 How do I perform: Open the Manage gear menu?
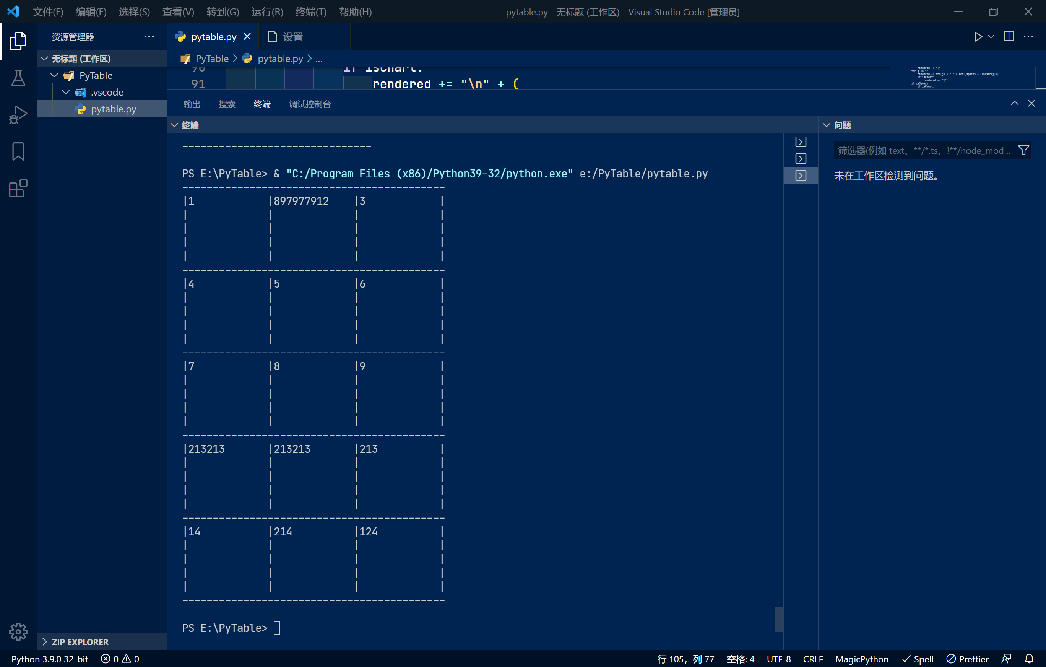(18, 631)
